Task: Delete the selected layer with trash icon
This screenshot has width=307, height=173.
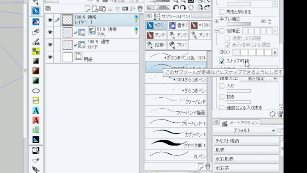Action: click(140, 9)
